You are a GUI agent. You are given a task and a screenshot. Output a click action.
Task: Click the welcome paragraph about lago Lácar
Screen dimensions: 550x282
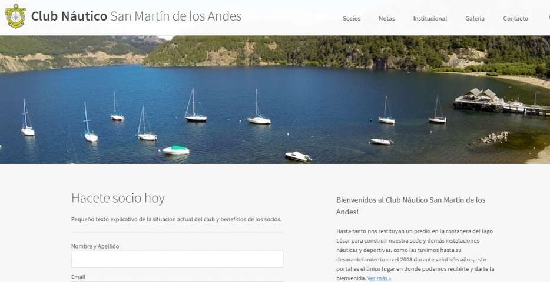coord(415,255)
